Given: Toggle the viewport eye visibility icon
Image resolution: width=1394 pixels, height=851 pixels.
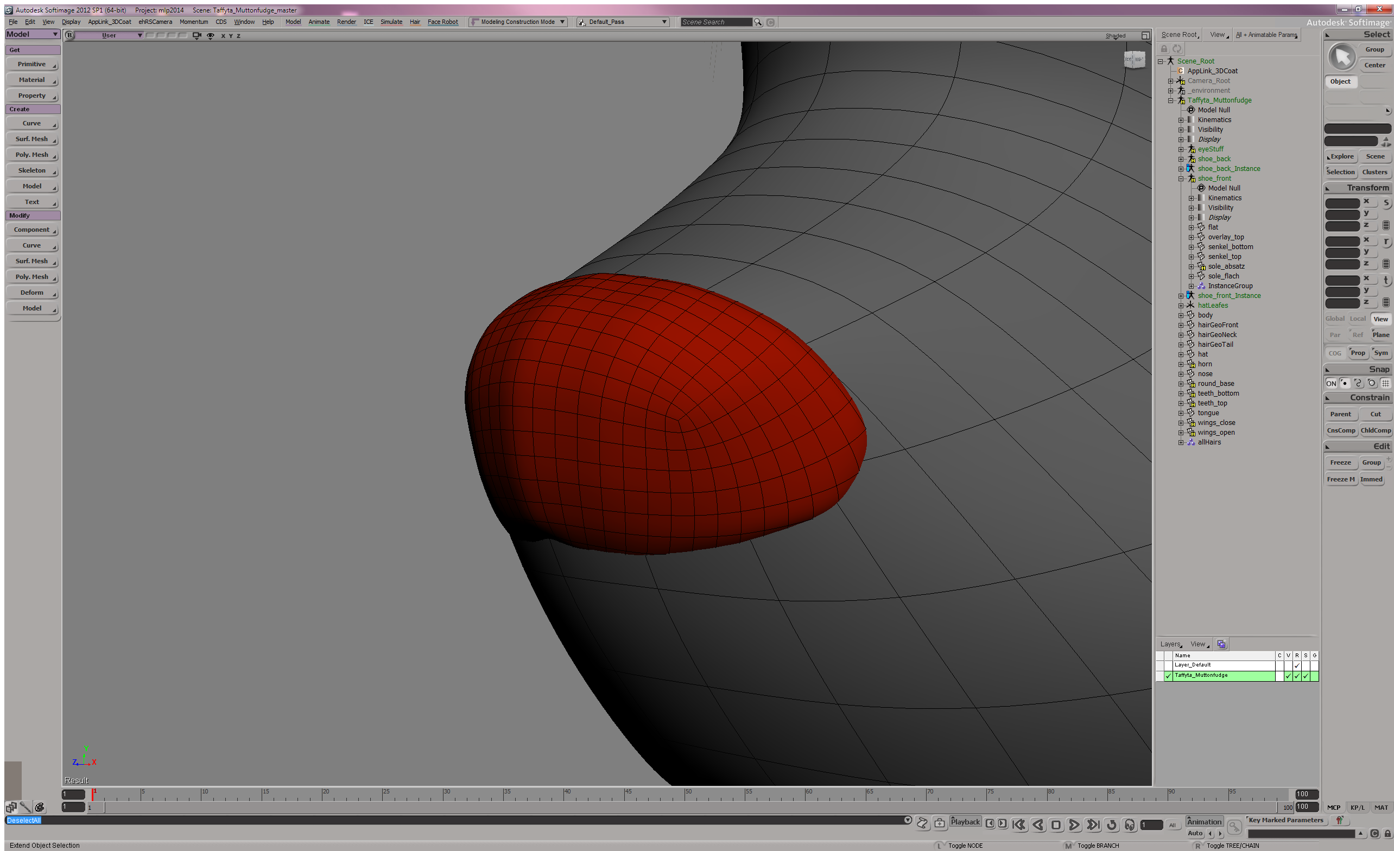Looking at the screenshot, I should [x=211, y=36].
